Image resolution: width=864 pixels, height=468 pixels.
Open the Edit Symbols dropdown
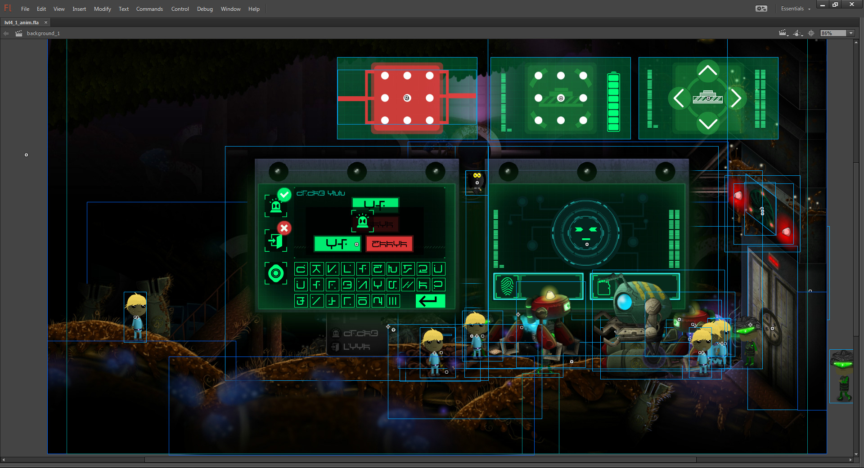click(798, 33)
